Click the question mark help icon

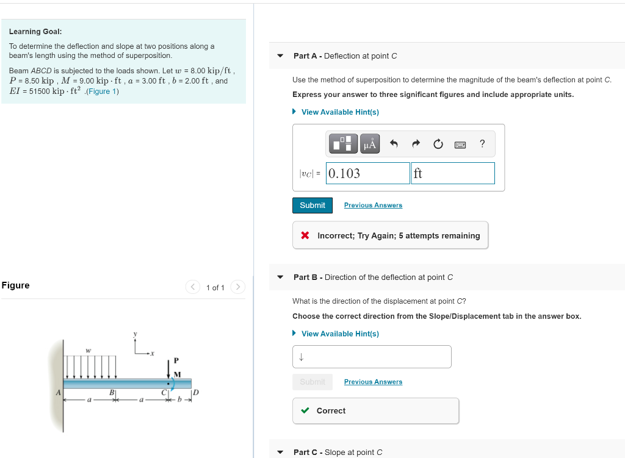coord(482,143)
